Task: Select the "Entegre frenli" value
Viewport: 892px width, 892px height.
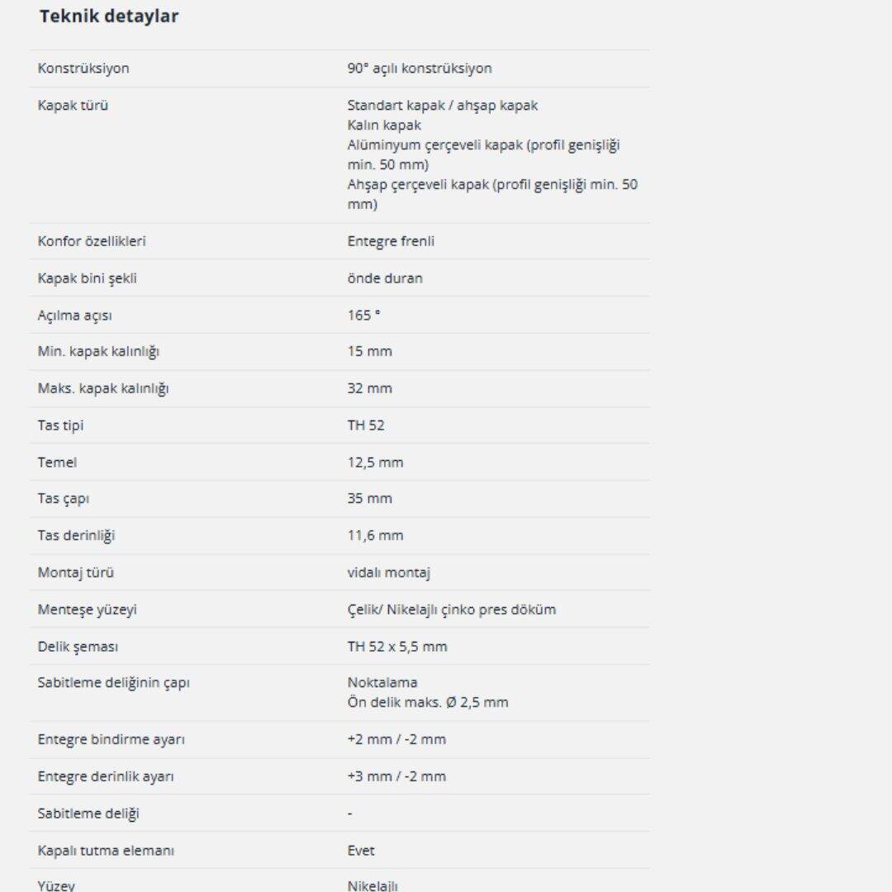Action: point(391,242)
